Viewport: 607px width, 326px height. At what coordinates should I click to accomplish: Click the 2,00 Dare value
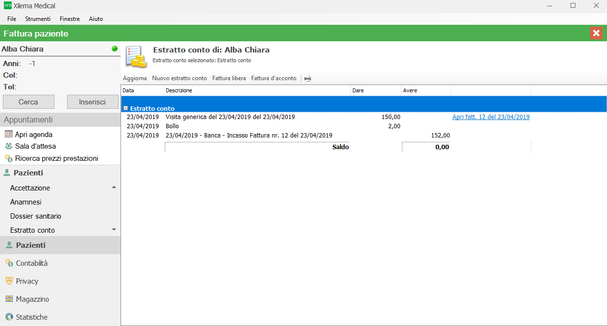[394, 126]
